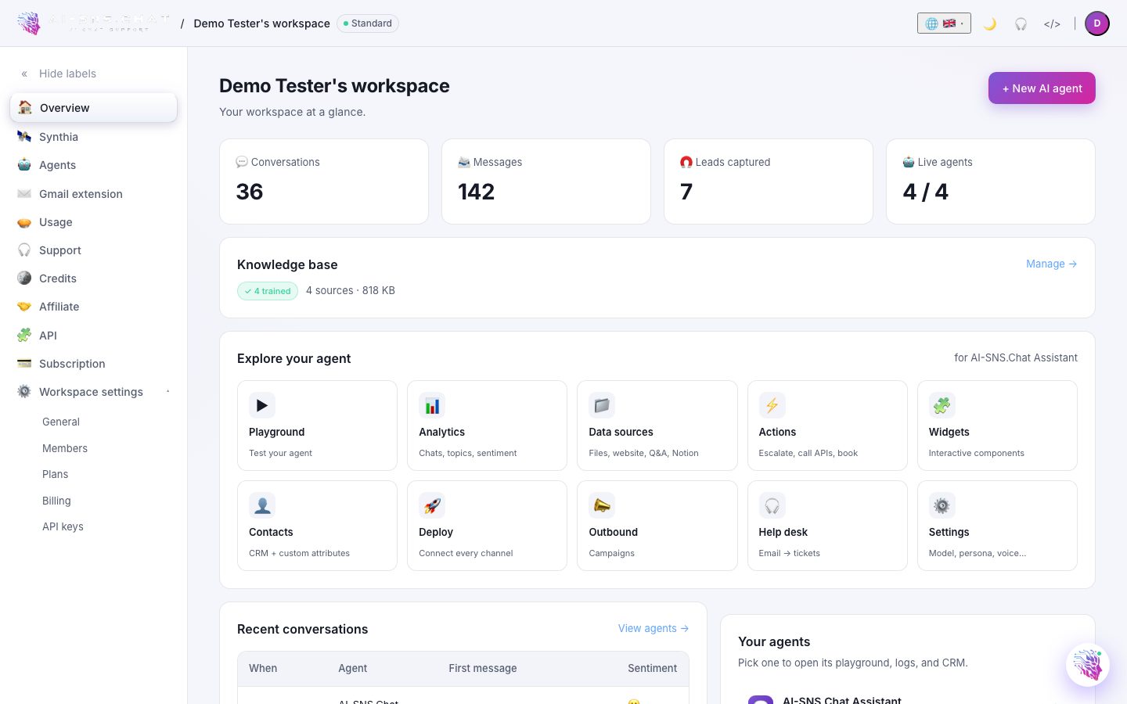Click the Settings gear icon card
This screenshot has height=704, width=1127.
point(942,505)
